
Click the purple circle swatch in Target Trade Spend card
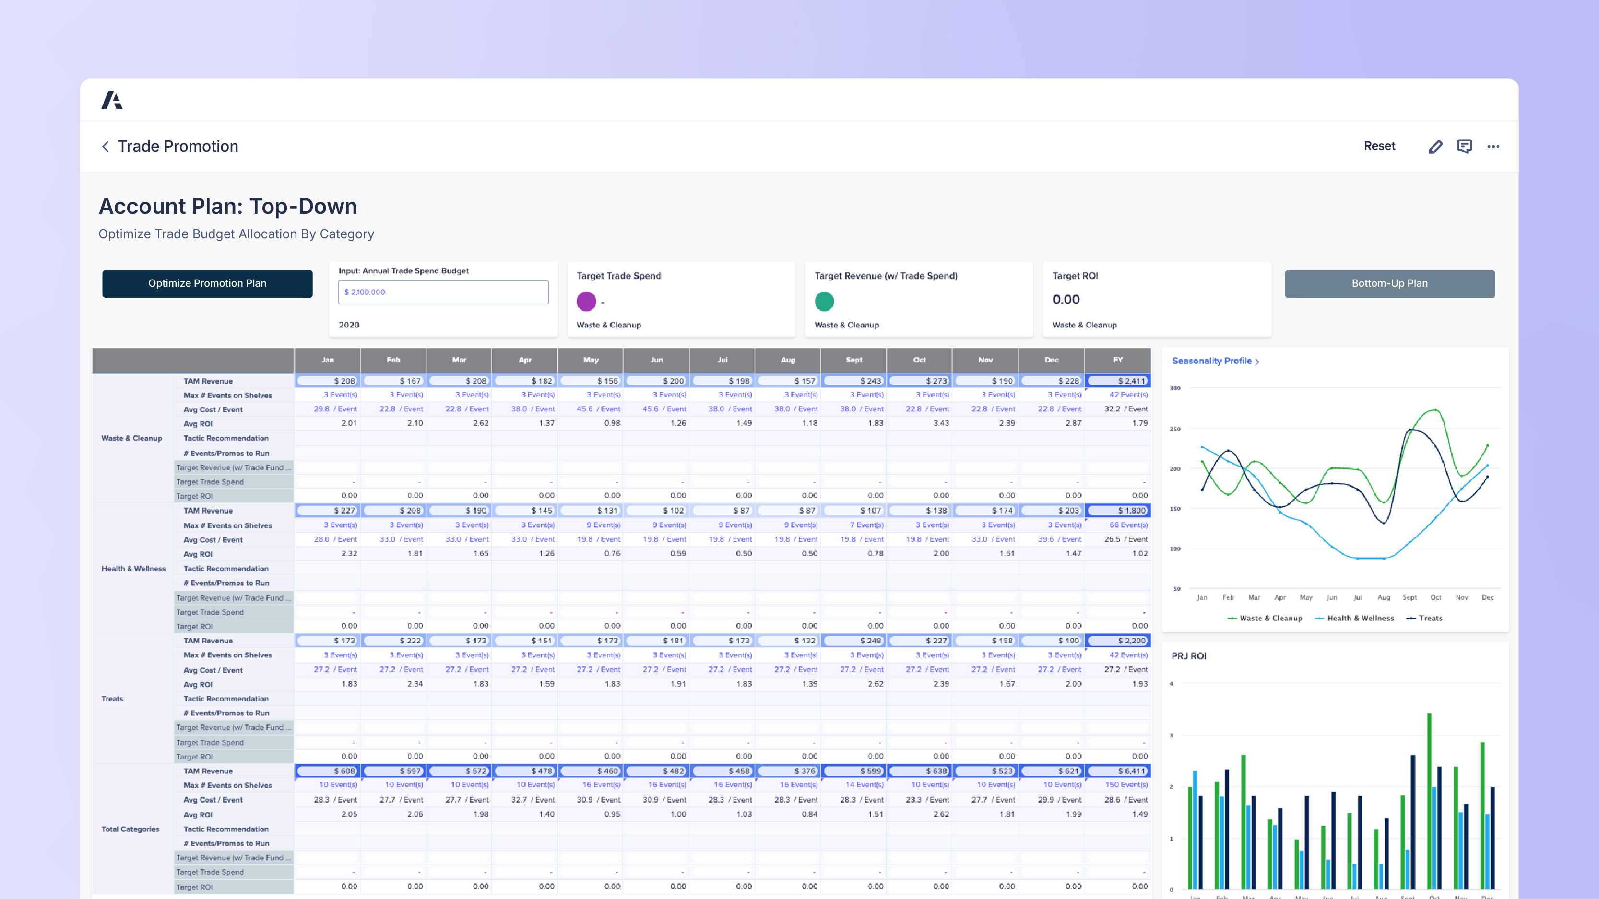coord(586,302)
